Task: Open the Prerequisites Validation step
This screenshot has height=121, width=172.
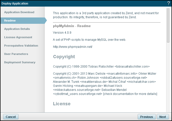Action: coord(21,46)
